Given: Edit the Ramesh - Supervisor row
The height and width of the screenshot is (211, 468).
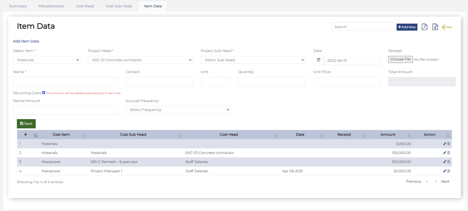Looking at the screenshot, I should pos(445,162).
